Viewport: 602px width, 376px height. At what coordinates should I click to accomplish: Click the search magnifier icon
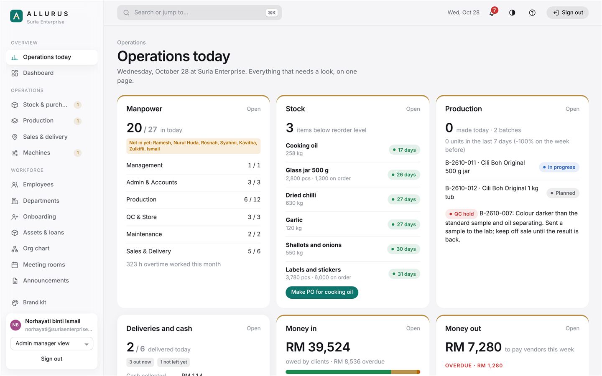pyautogui.click(x=126, y=13)
